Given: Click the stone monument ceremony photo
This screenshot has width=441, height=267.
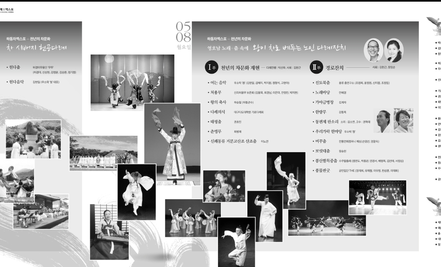Looking at the screenshot, I should 33,139.
